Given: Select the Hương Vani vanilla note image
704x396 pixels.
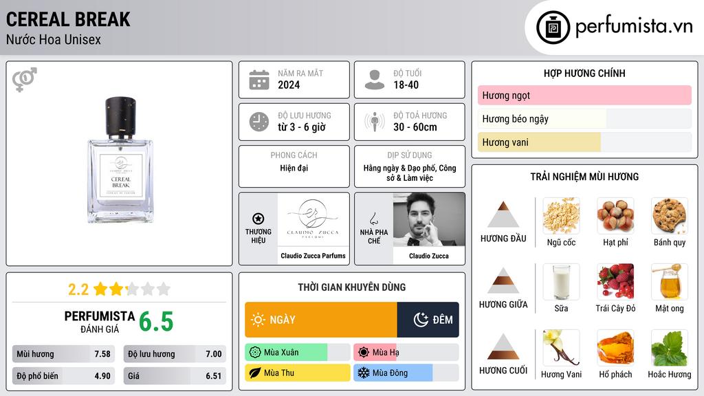Looking at the screenshot, I should [x=561, y=348].
